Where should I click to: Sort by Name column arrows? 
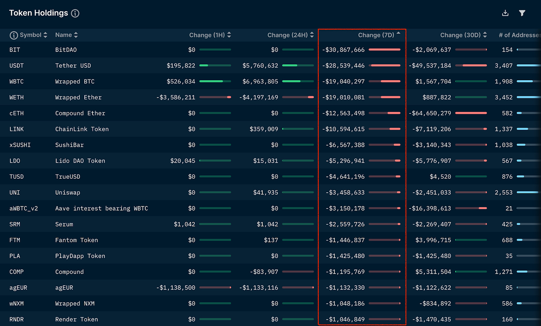coord(76,35)
